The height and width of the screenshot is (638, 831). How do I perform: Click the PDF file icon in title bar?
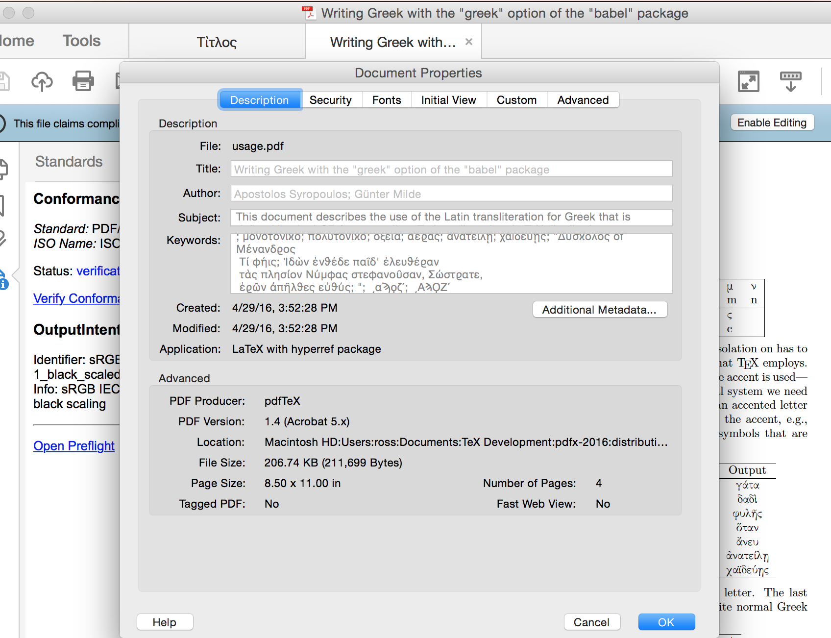pyautogui.click(x=309, y=13)
